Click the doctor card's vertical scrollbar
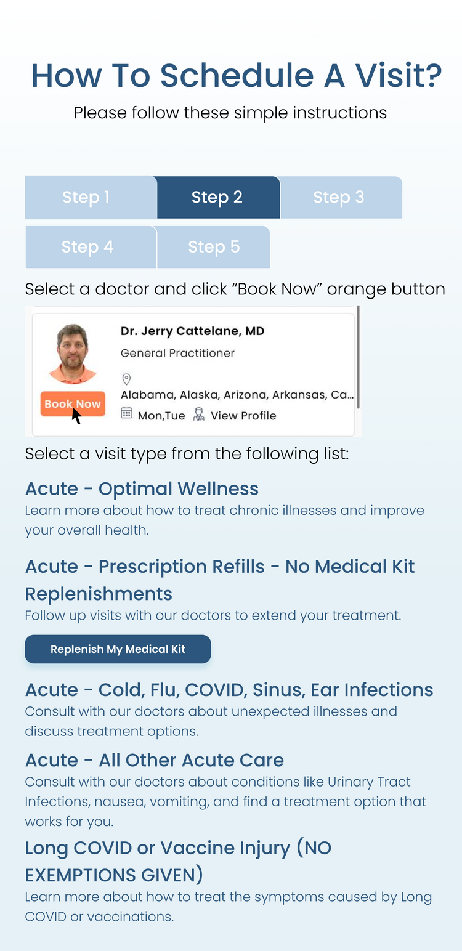462x951 pixels. coord(358,357)
